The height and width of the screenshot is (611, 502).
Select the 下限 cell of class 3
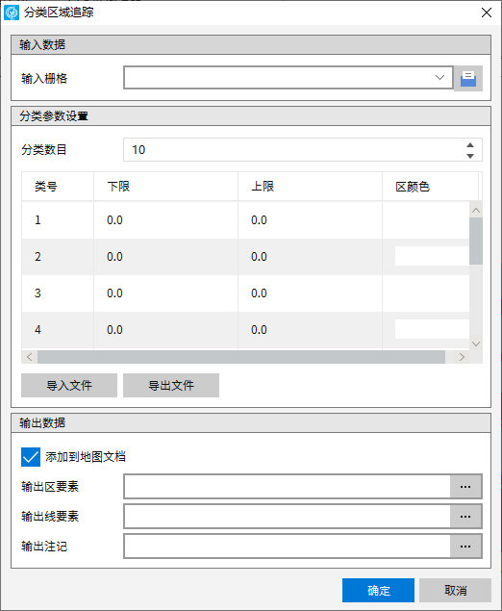coord(166,293)
